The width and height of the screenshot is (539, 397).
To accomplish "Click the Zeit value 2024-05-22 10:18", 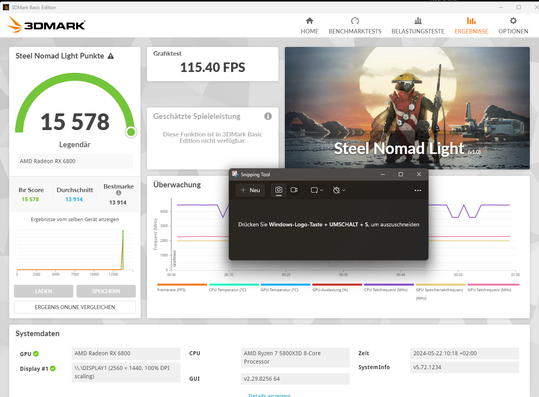I will (465, 353).
